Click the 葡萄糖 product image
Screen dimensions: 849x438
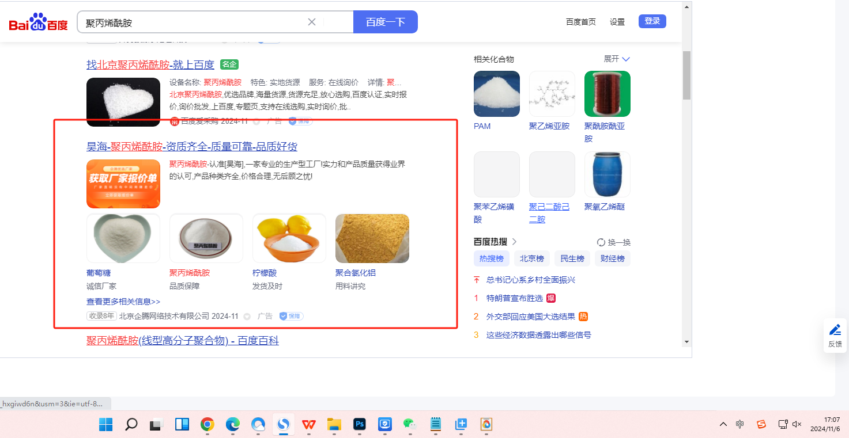coord(123,238)
